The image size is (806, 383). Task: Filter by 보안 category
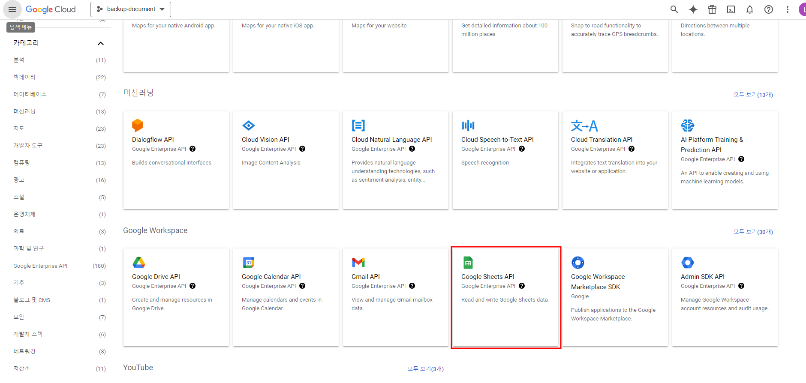tap(60, 317)
